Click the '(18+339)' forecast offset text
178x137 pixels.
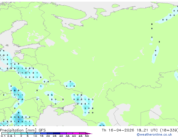pyautogui.click(x=169, y=130)
